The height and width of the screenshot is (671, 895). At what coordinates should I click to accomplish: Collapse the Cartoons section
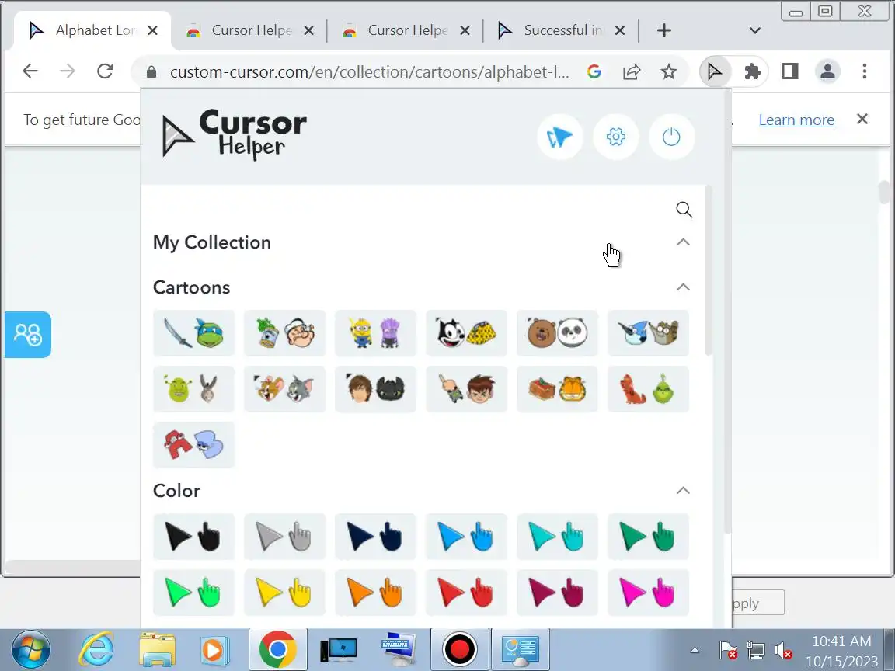[683, 287]
